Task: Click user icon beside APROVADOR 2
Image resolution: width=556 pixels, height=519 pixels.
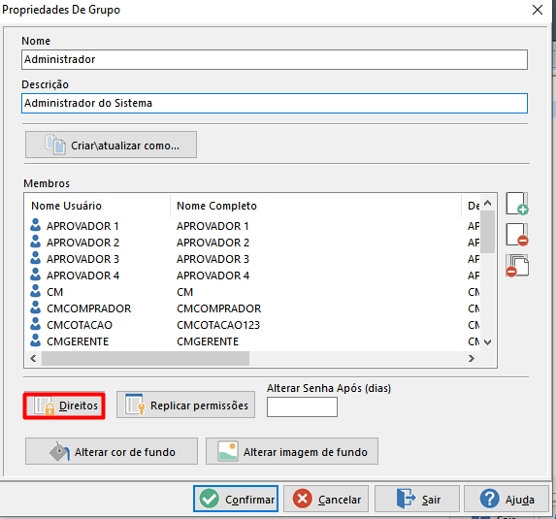Action: [x=35, y=242]
